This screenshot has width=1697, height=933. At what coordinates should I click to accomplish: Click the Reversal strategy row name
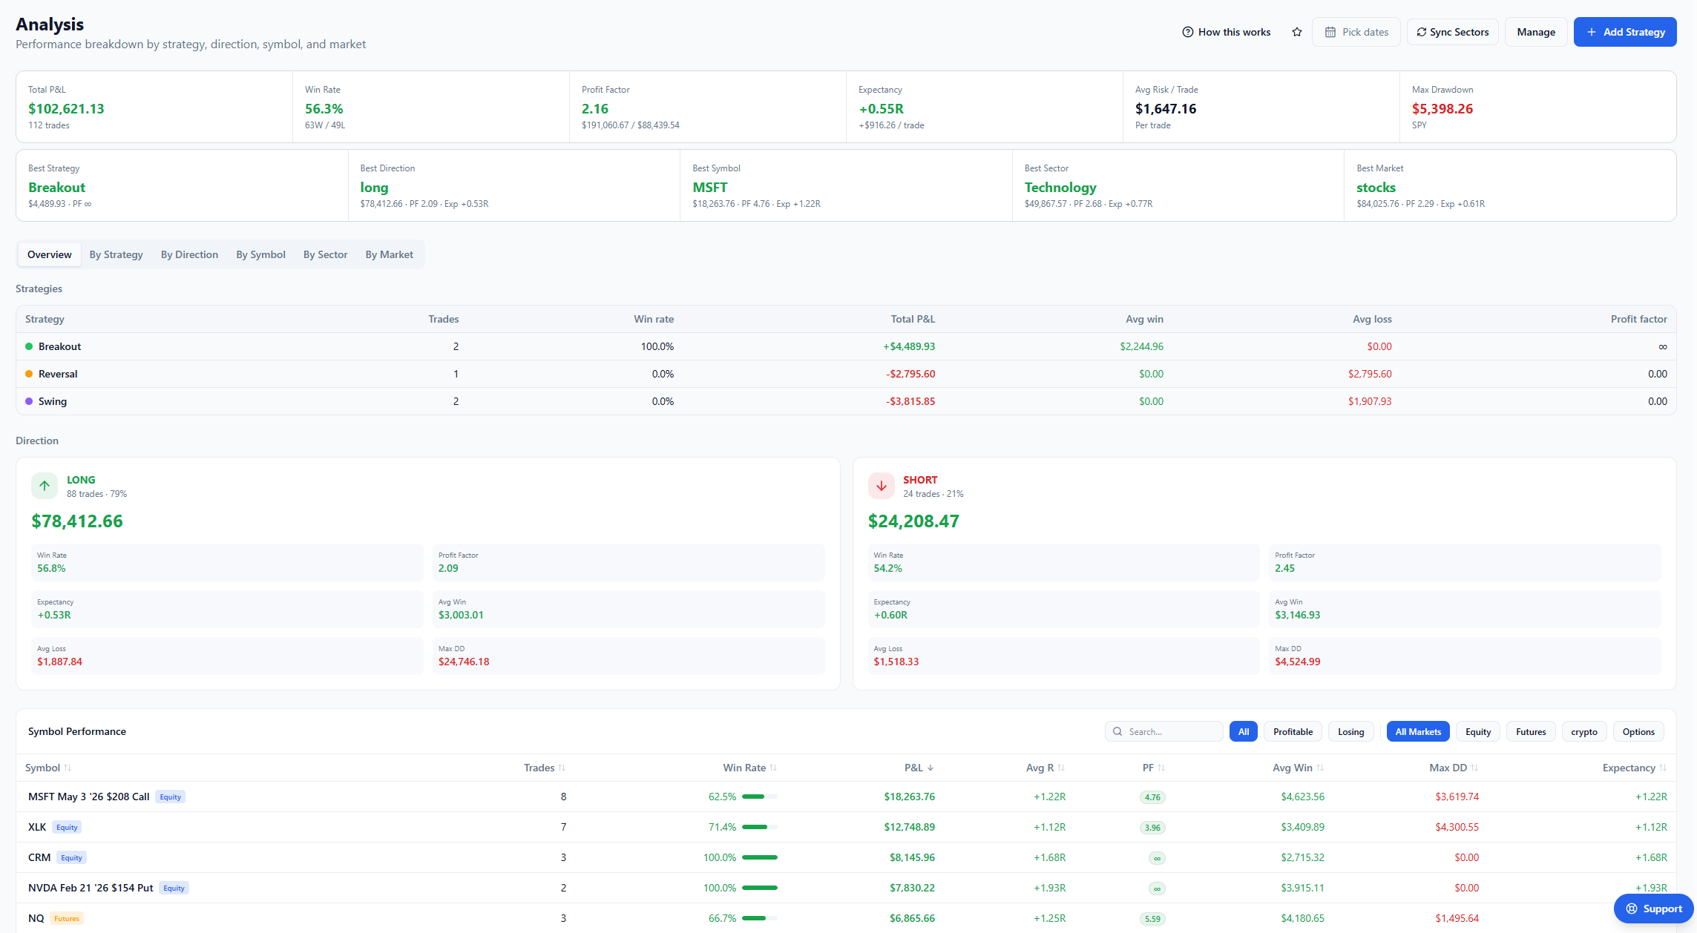(x=58, y=374)
